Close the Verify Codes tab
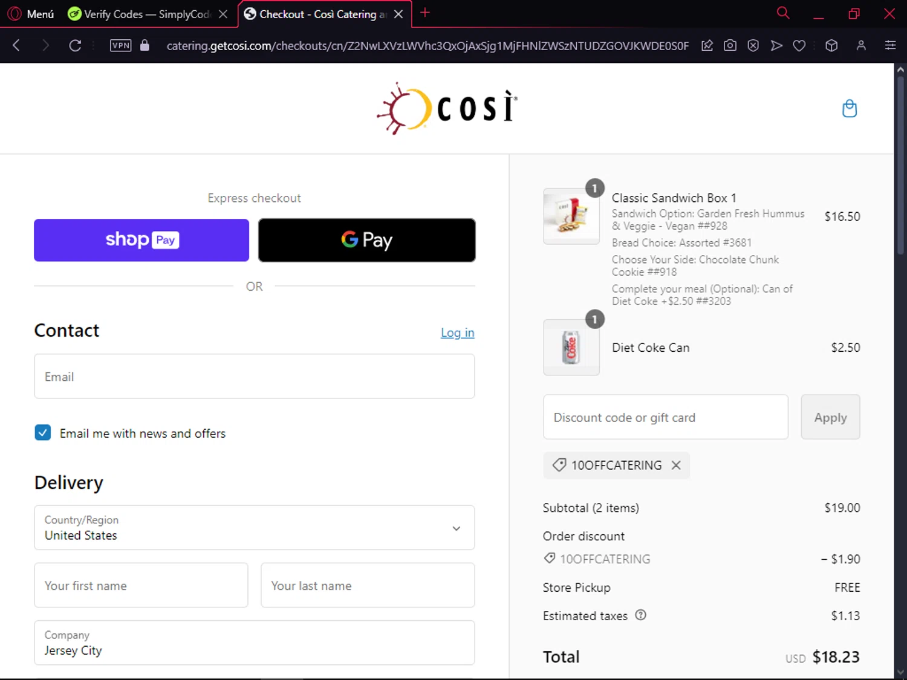This screenshot has width=907, height=680. tap(223, 14)
